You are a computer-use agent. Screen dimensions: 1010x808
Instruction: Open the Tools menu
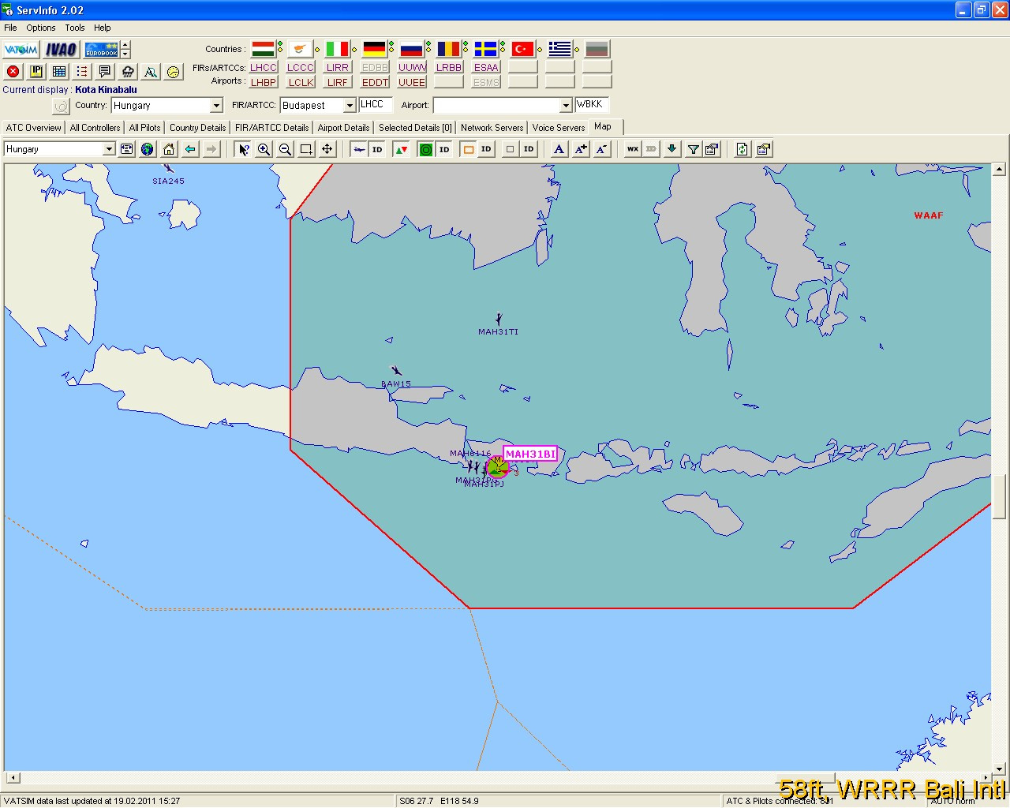click(x=75, y=28)
